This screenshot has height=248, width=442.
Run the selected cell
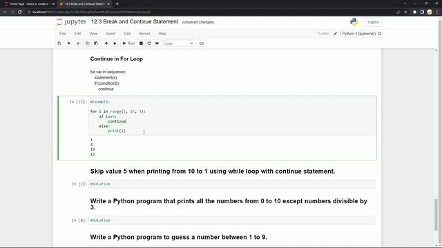(129, 43)
